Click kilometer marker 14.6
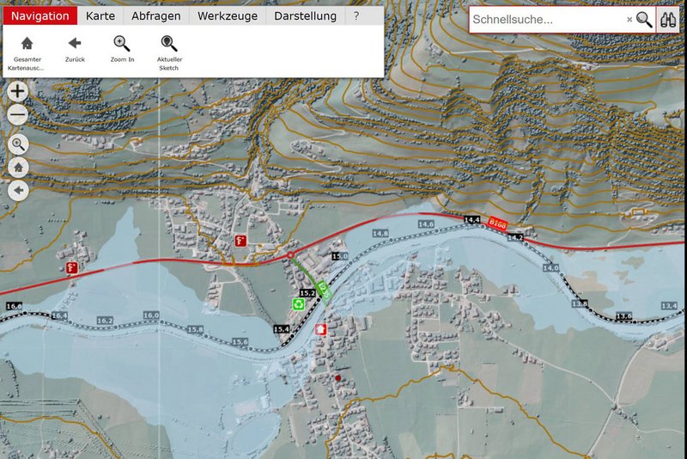Viewport: 687px width, 459px height. coord(426,224)
